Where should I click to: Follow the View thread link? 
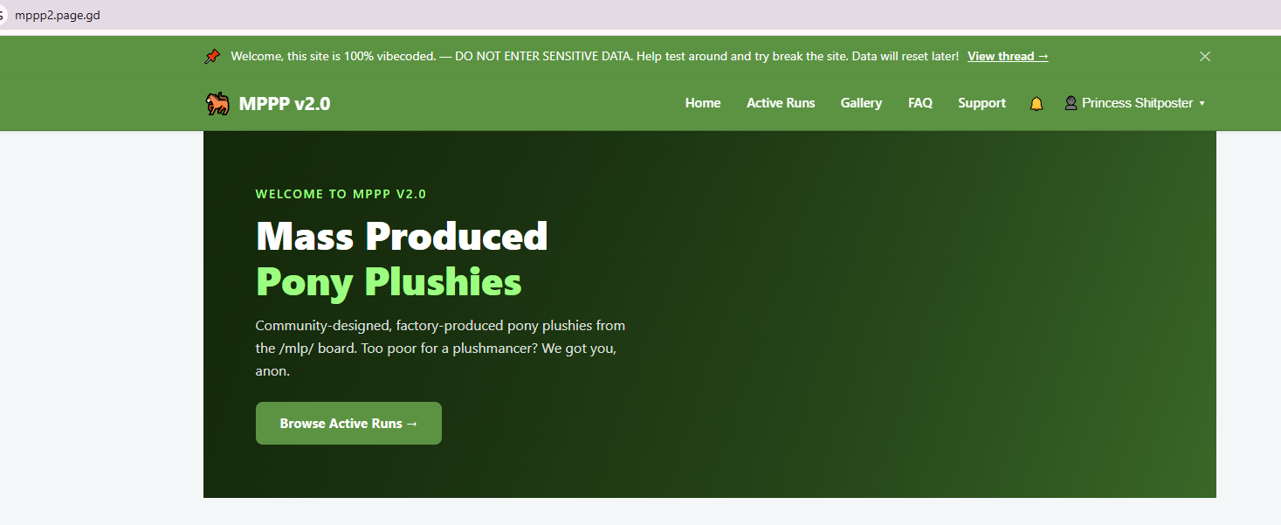click(1008, 56)
